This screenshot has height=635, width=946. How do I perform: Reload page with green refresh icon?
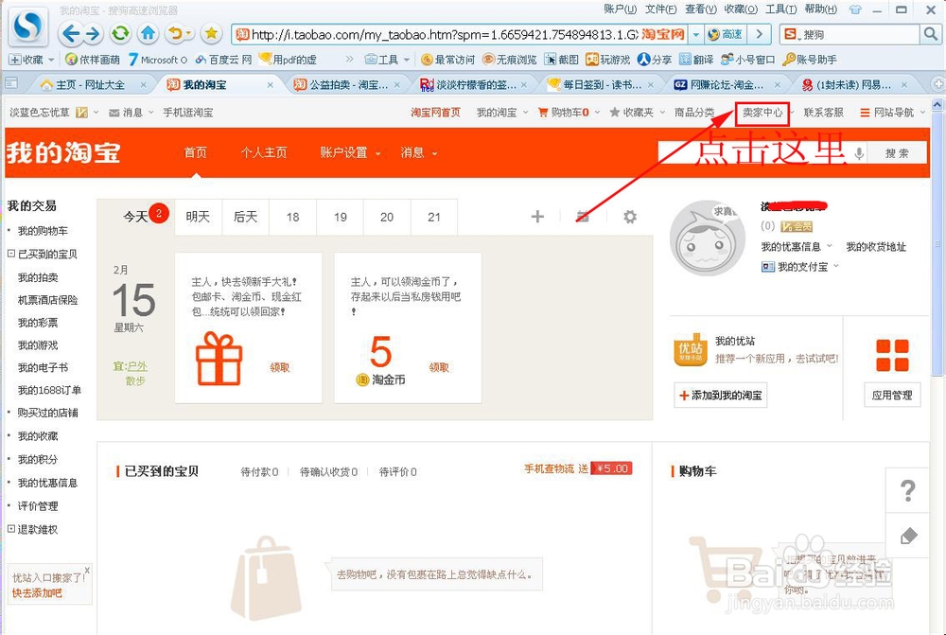point(121,34)
